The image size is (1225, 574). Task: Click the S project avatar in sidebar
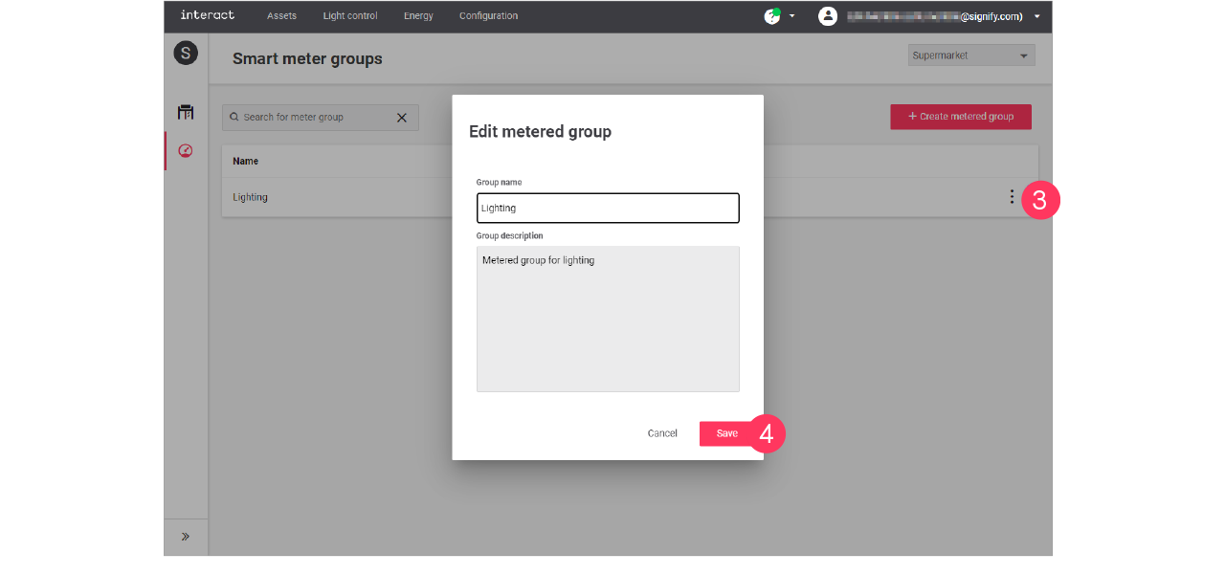coord(186,54)
